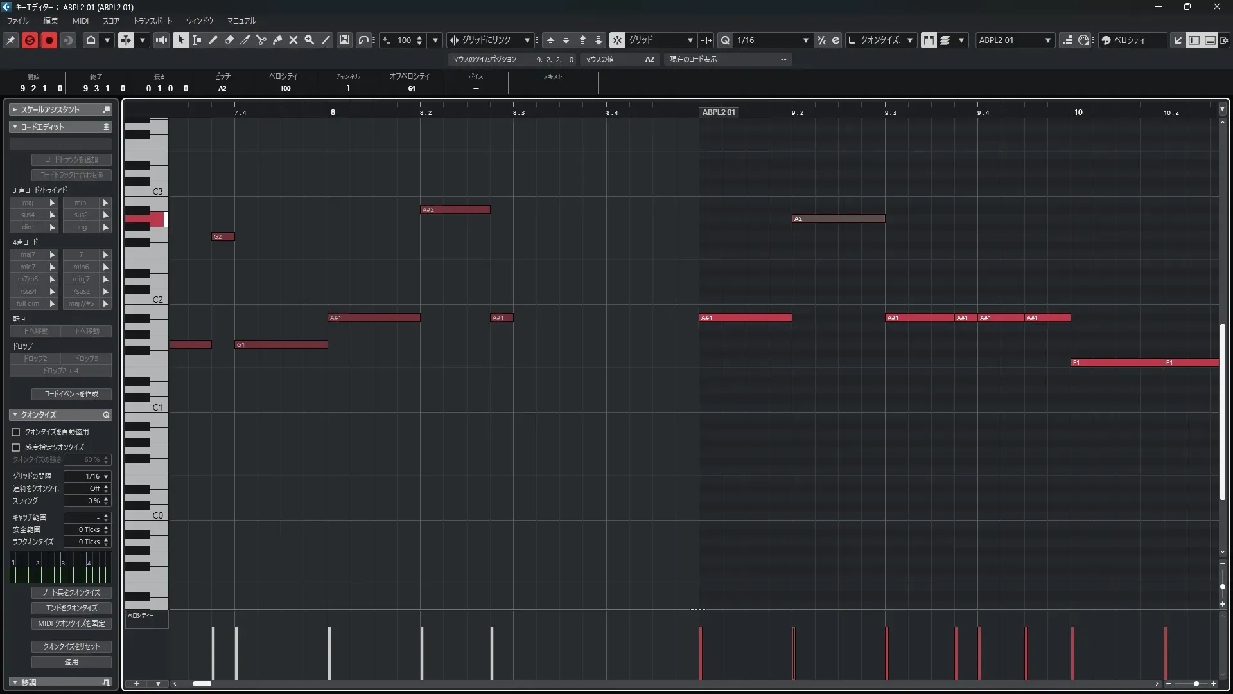Select the Glue tool
The height and width of the screenshot is (694, 1233).
(277, 40)
